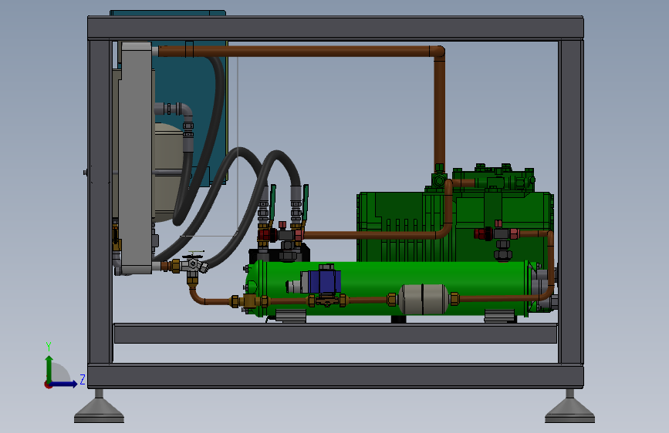
Task: Click the green Y axis arrow of the triad
Action: [49, 368]
